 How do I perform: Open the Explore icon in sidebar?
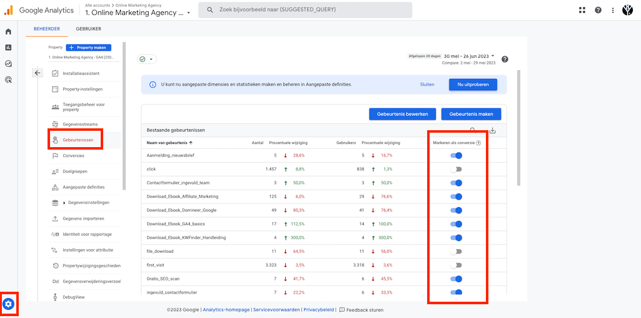(x=8, y=63)
